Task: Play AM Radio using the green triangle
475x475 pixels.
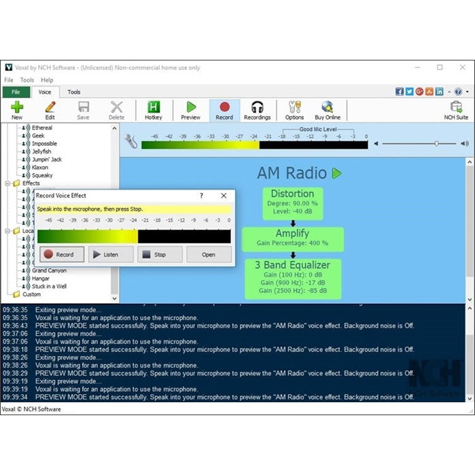Action: (336, 174)
